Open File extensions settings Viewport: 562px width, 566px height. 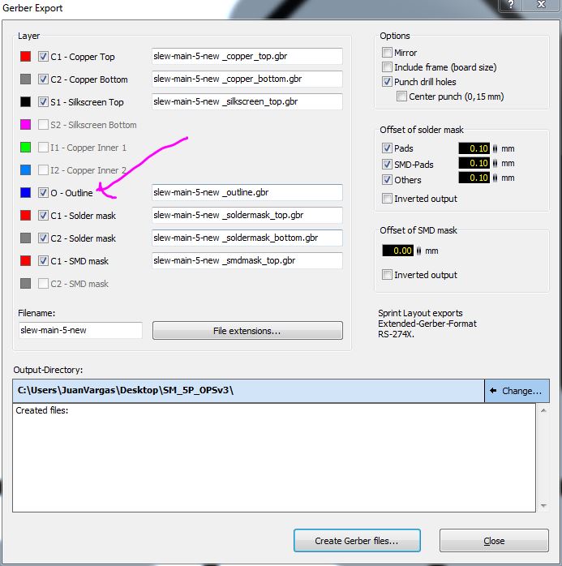247,331
